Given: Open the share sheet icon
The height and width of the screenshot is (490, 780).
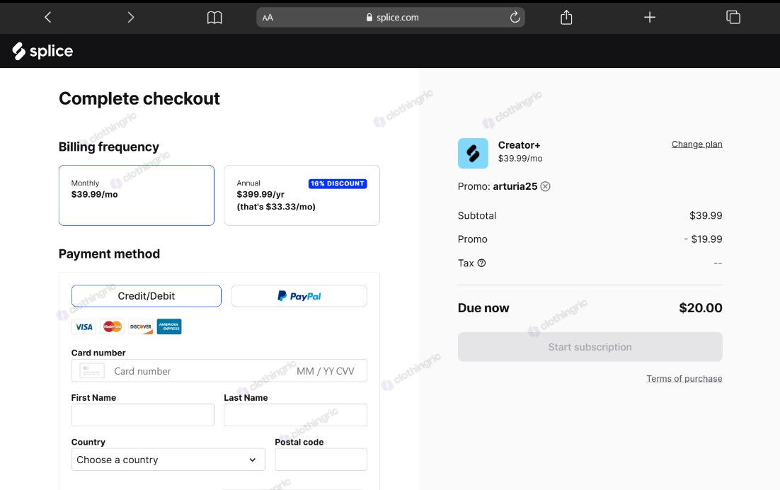Looking at the screenshot, I should click(566, 18).
